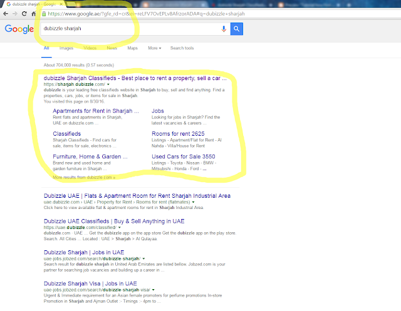
Task: Switch to the Images tab
Action: click(x=66, y=48)
